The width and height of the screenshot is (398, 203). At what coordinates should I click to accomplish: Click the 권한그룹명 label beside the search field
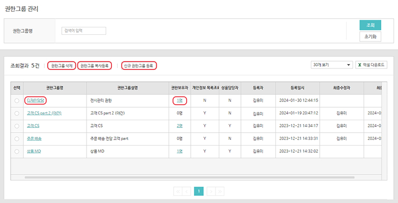[x=23, y=31]
